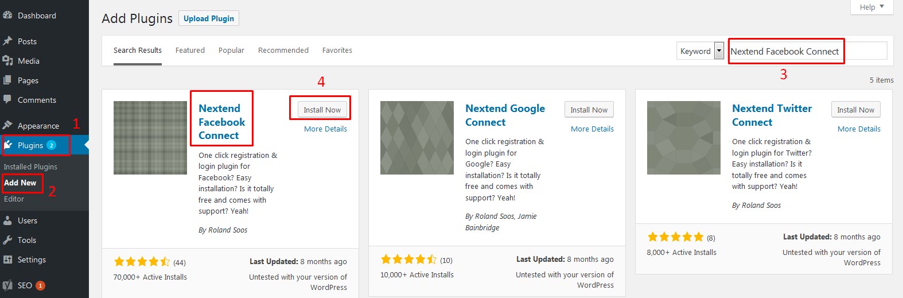Open the plugin Editor submenu
Viewport: 903px width, 298px height.
14,199
